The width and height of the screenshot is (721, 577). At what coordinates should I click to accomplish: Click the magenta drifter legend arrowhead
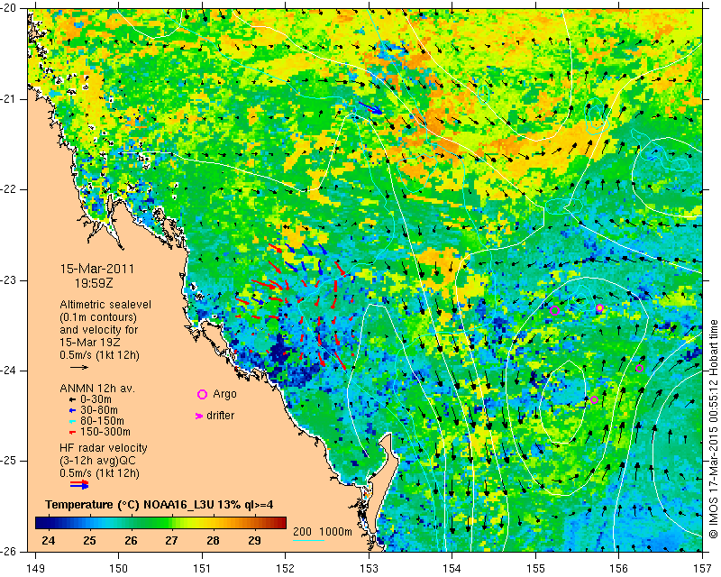(199, 416)
